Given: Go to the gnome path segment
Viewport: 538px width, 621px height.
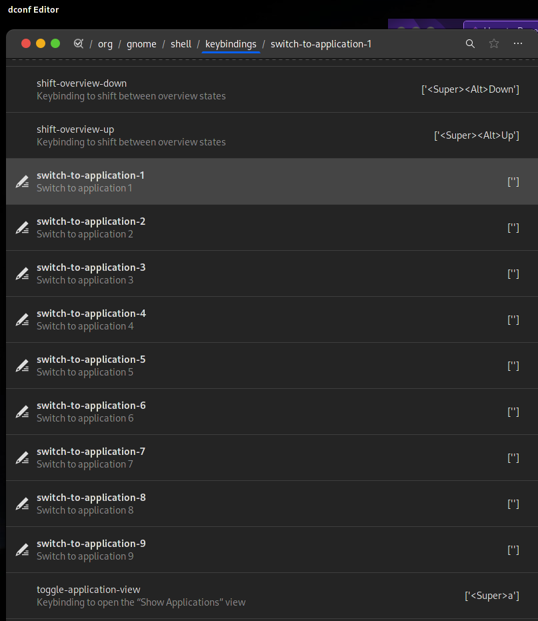Looking at the screenshot, I should point(141,44).
